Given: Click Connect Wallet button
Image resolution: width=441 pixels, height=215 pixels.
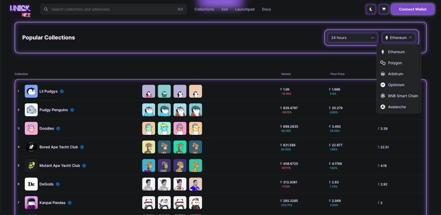Looking at the screenshot, I should pos(412,9).
